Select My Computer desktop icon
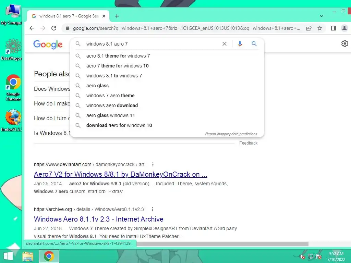Viewport: 351px width, 263px height. tap(11, 14)
